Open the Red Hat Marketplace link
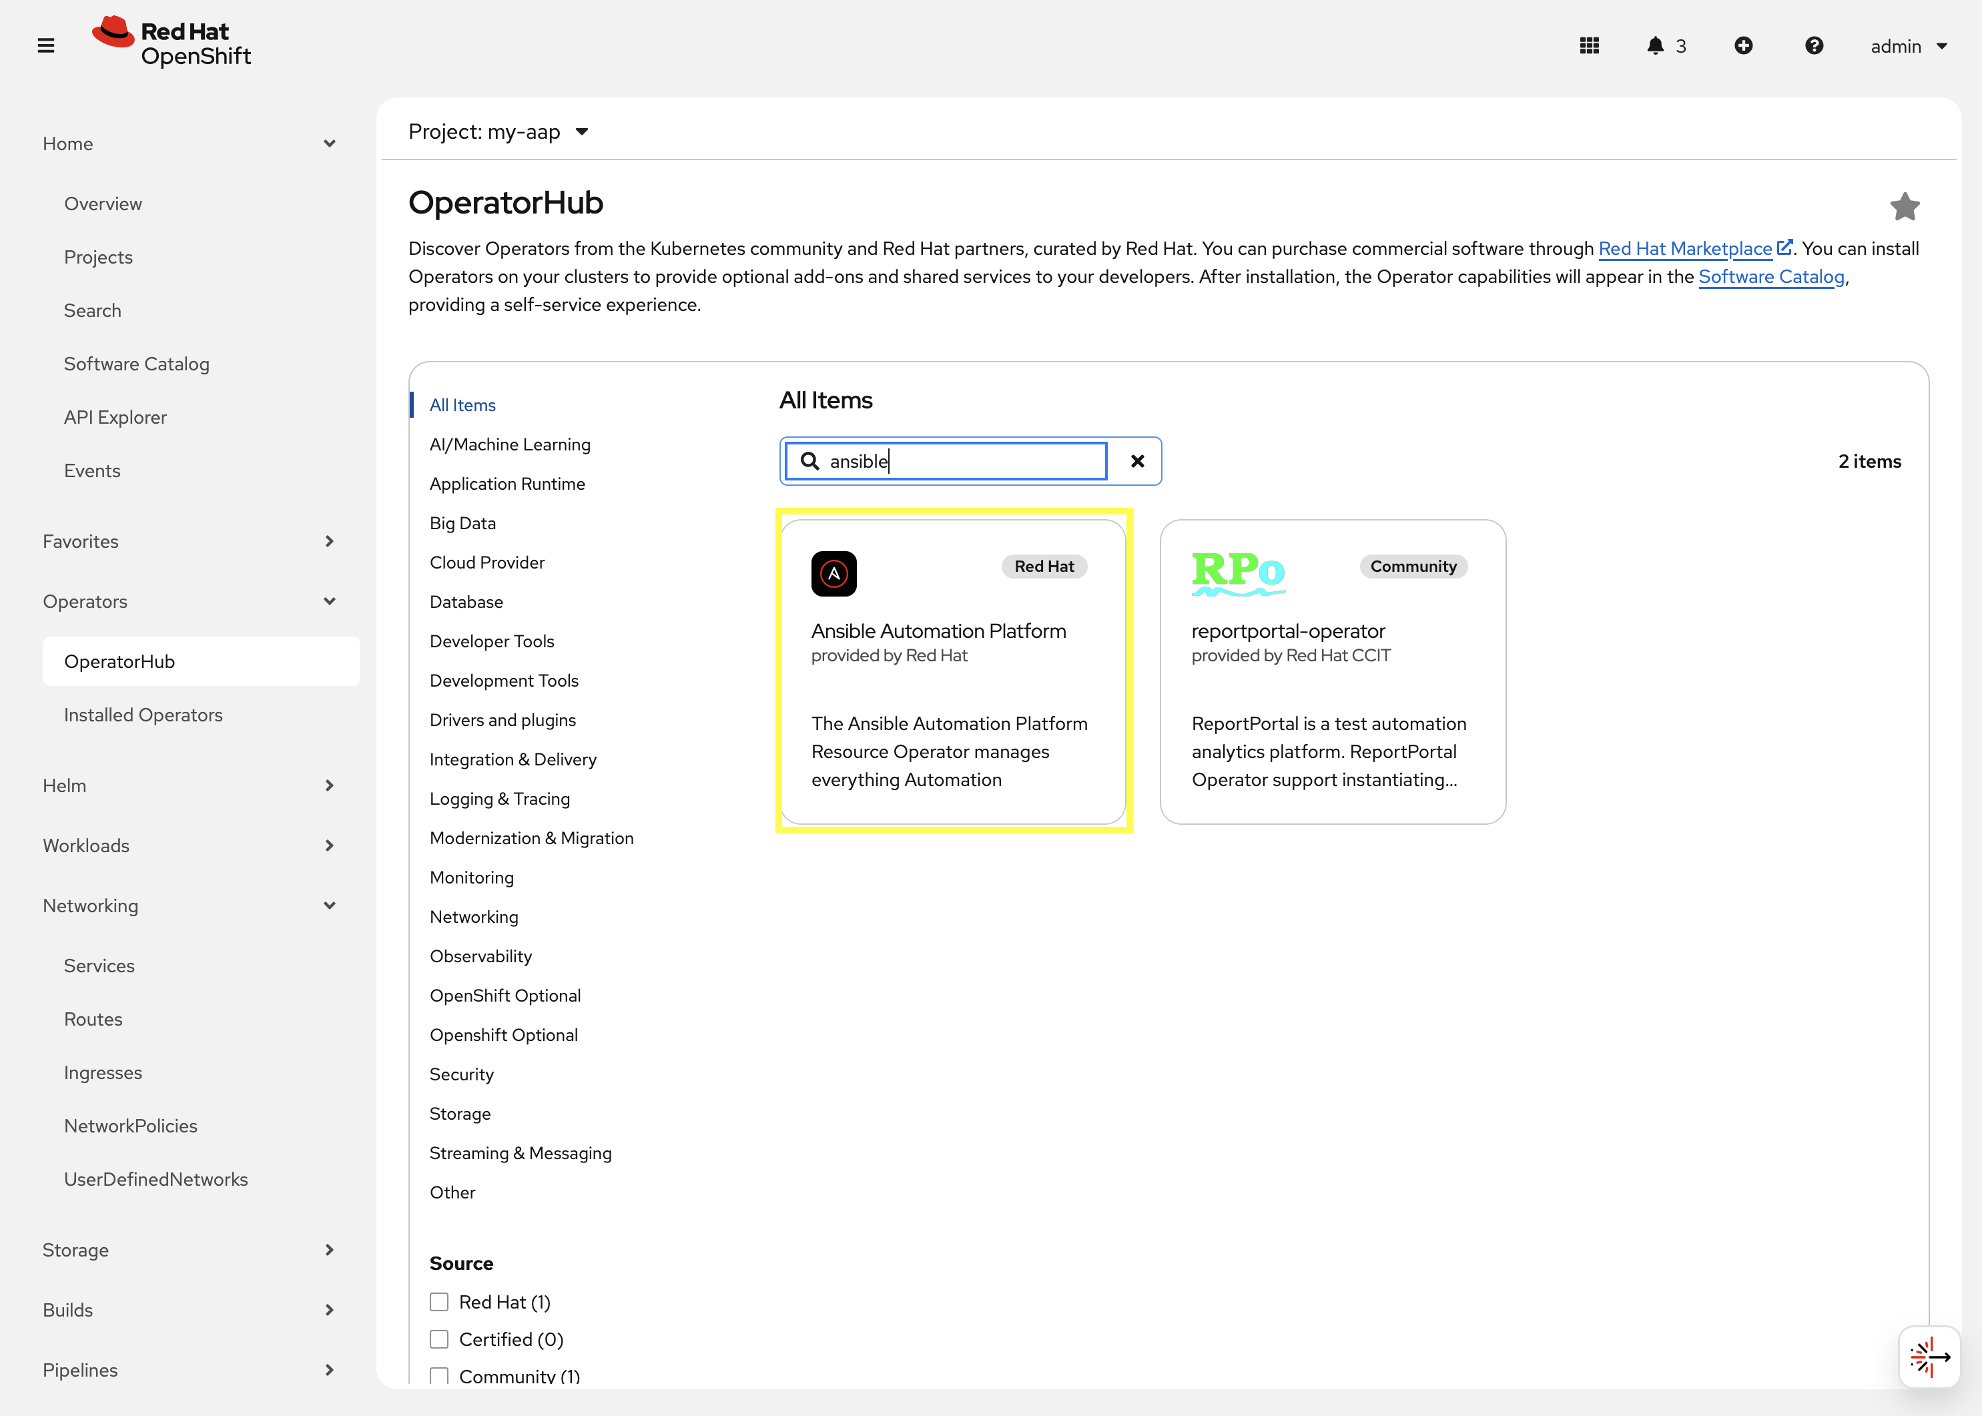The height and width of the screenshot is (1416, 1982). [x=1686, y=248]
